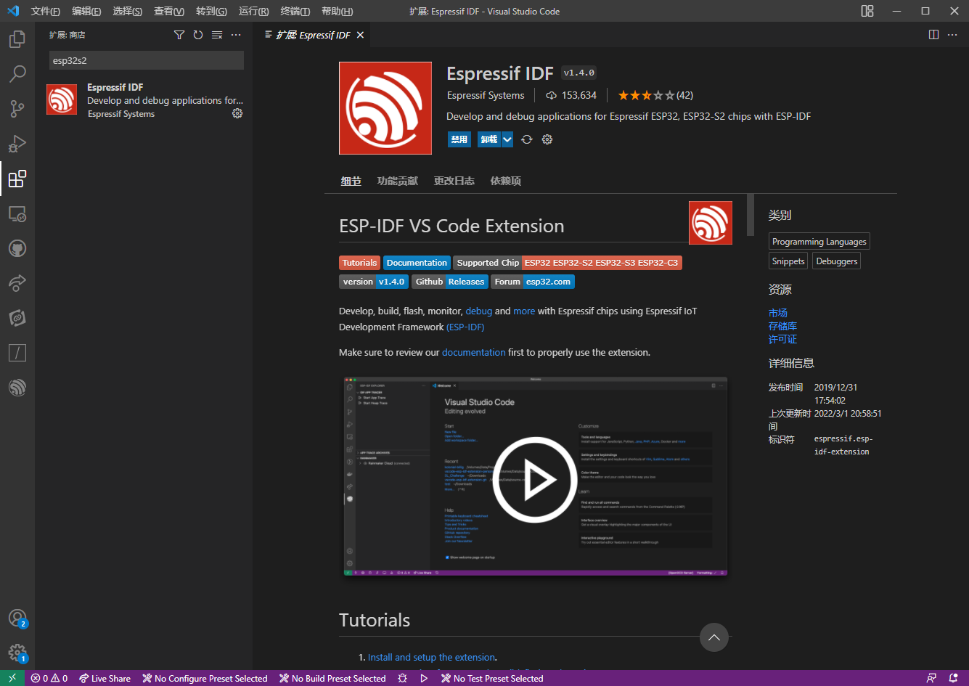Viewport: 969px width, 686px height.
Task: Switch to the 依赖项 tab
Action: tap(506, 181)
